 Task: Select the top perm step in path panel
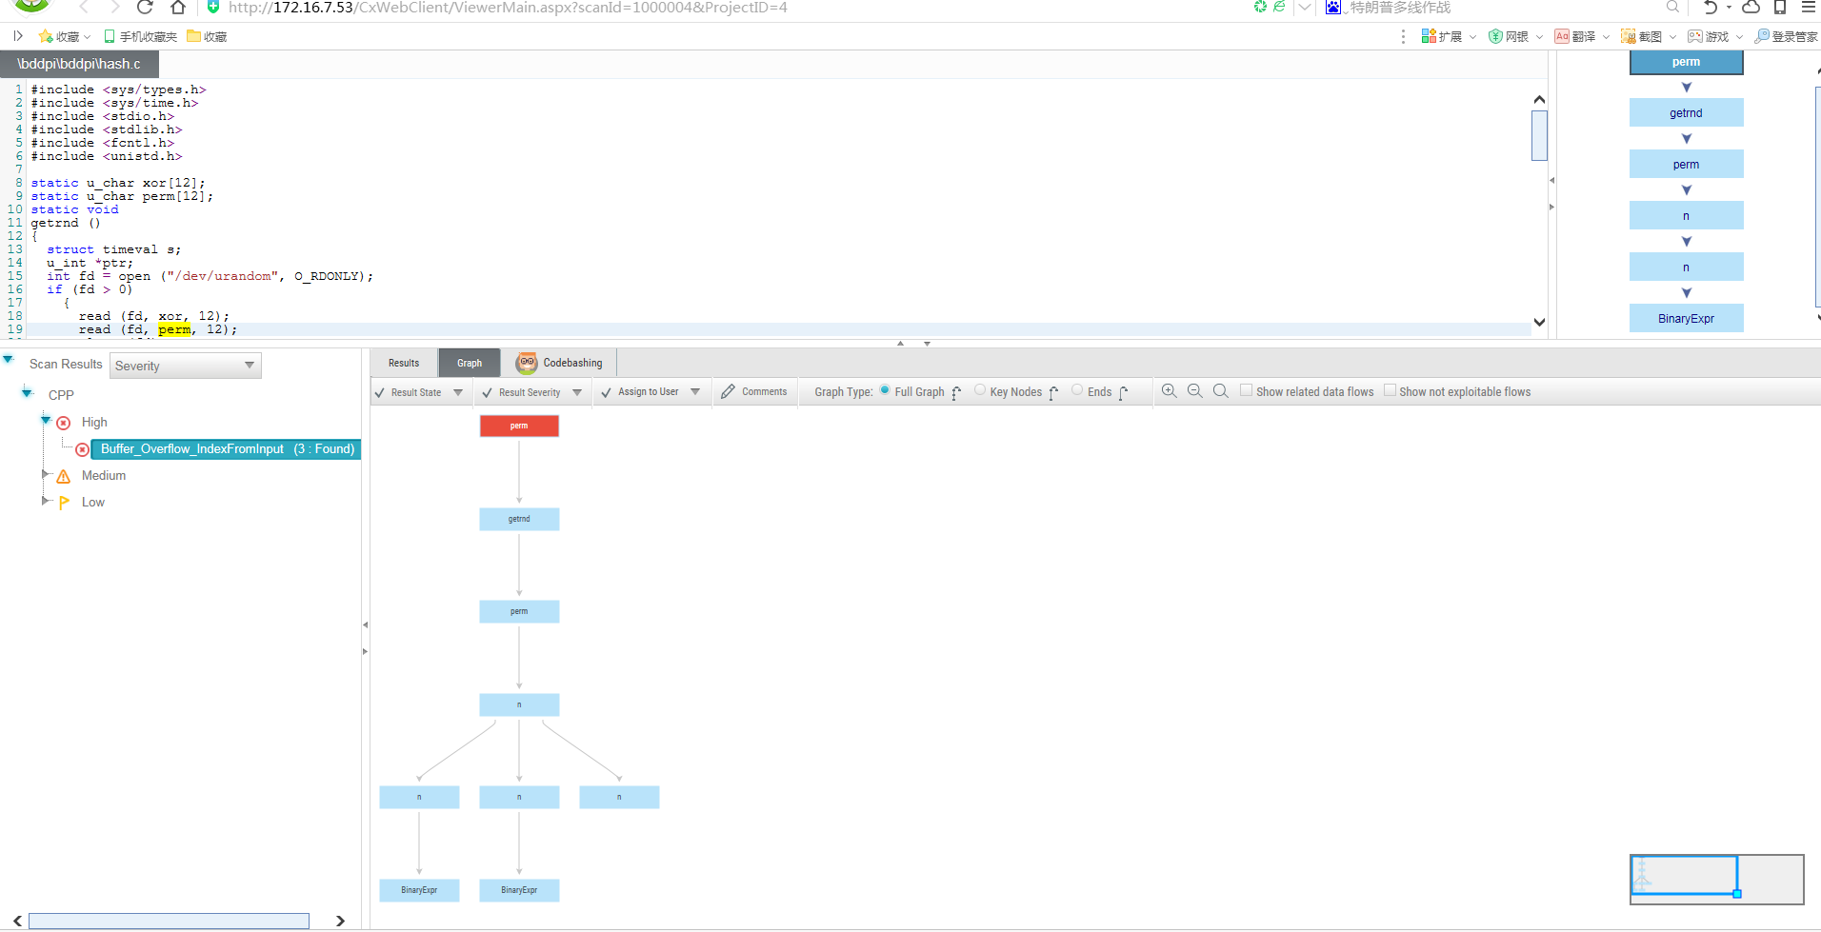tap(1686, 62)
